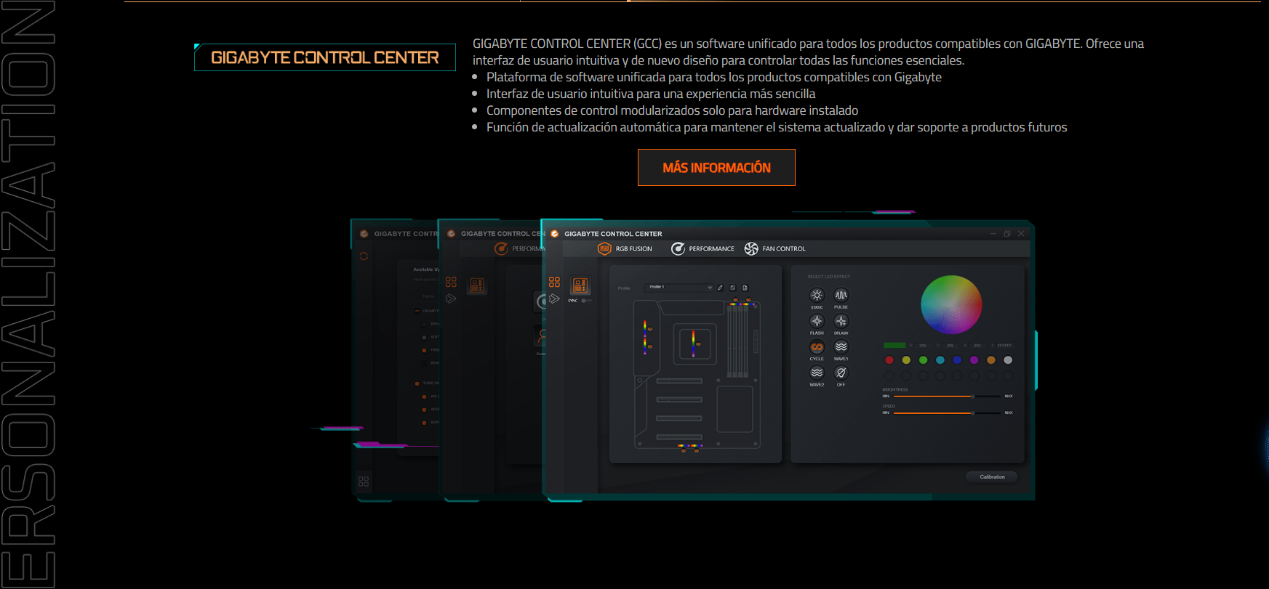Maximize the front Control Center window
Viewport: 1269px width, 589px height.
coord(1007,234)
